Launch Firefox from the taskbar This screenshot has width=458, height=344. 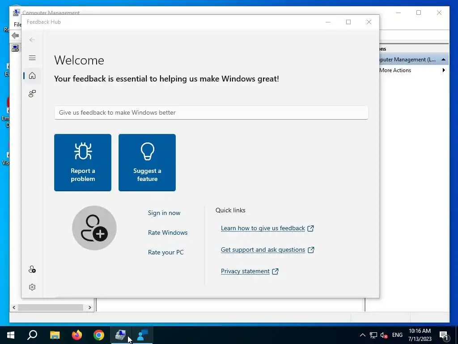pyautogui.click(x=77, y=335)
